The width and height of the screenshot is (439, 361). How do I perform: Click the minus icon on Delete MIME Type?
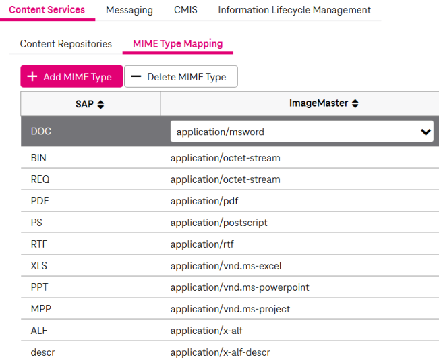tap(136, 77)
